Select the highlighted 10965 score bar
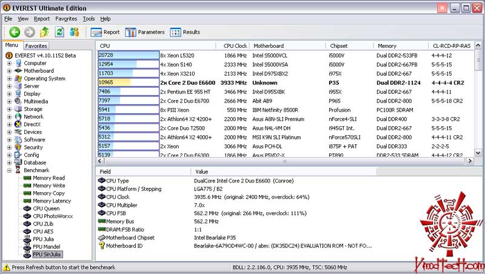The width and height of the screenshot is (485, 274). coord(129,82)
